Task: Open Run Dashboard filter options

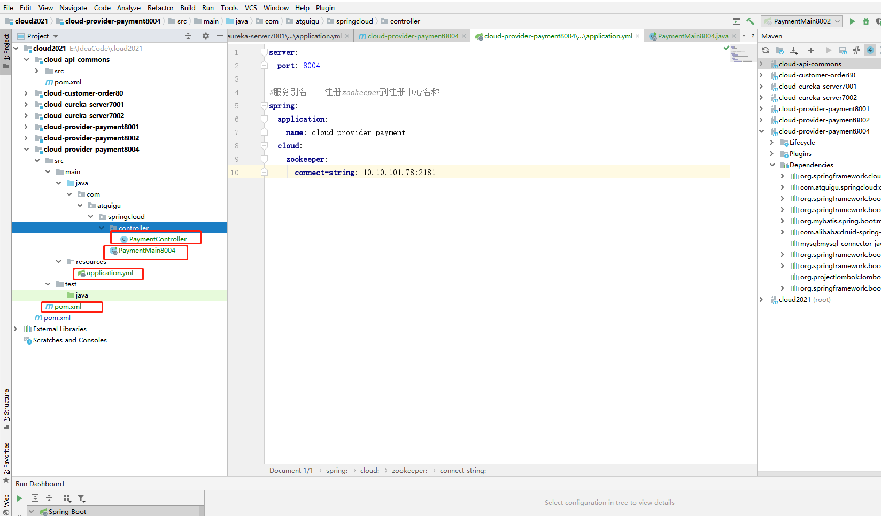Action: tap(81, 498)
